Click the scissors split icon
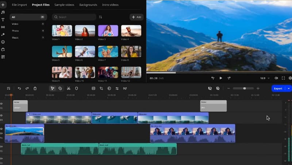 click(69, 88)
